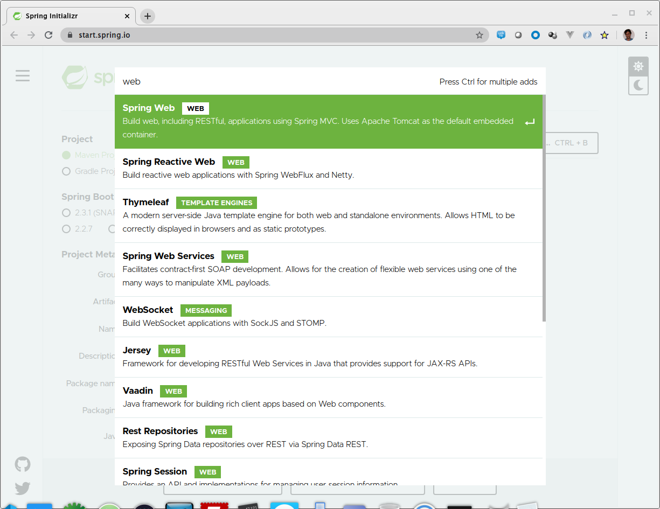This screenshot has width=660, height=509.
Task: Click the Spring leaf logo
Action: click(75, 77)
